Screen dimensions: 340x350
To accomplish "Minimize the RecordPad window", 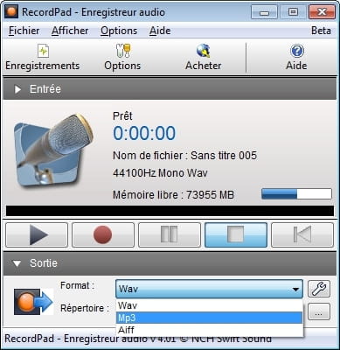I will tap(264, 12).
